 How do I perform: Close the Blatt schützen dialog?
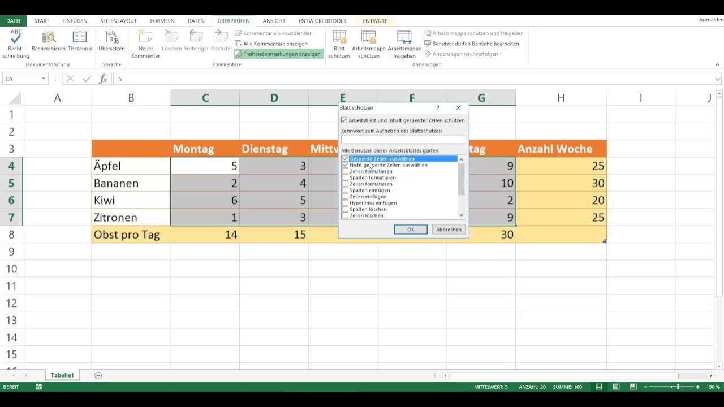458,107
